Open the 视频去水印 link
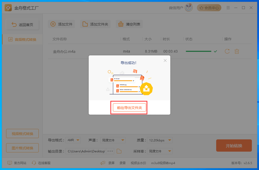Screen dimensions: 259x170 click(x=138, y=163)
